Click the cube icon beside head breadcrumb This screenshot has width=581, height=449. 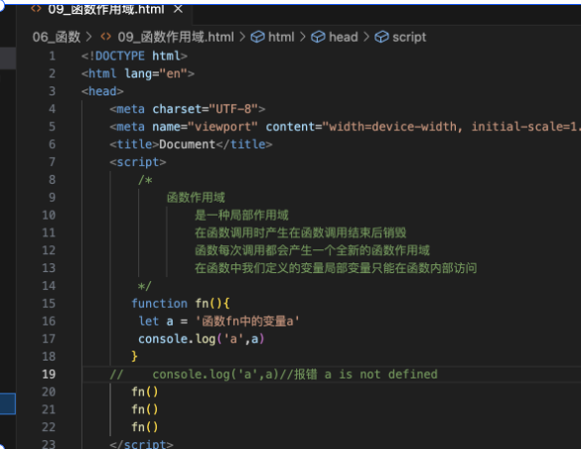click(x=318, y=37)
